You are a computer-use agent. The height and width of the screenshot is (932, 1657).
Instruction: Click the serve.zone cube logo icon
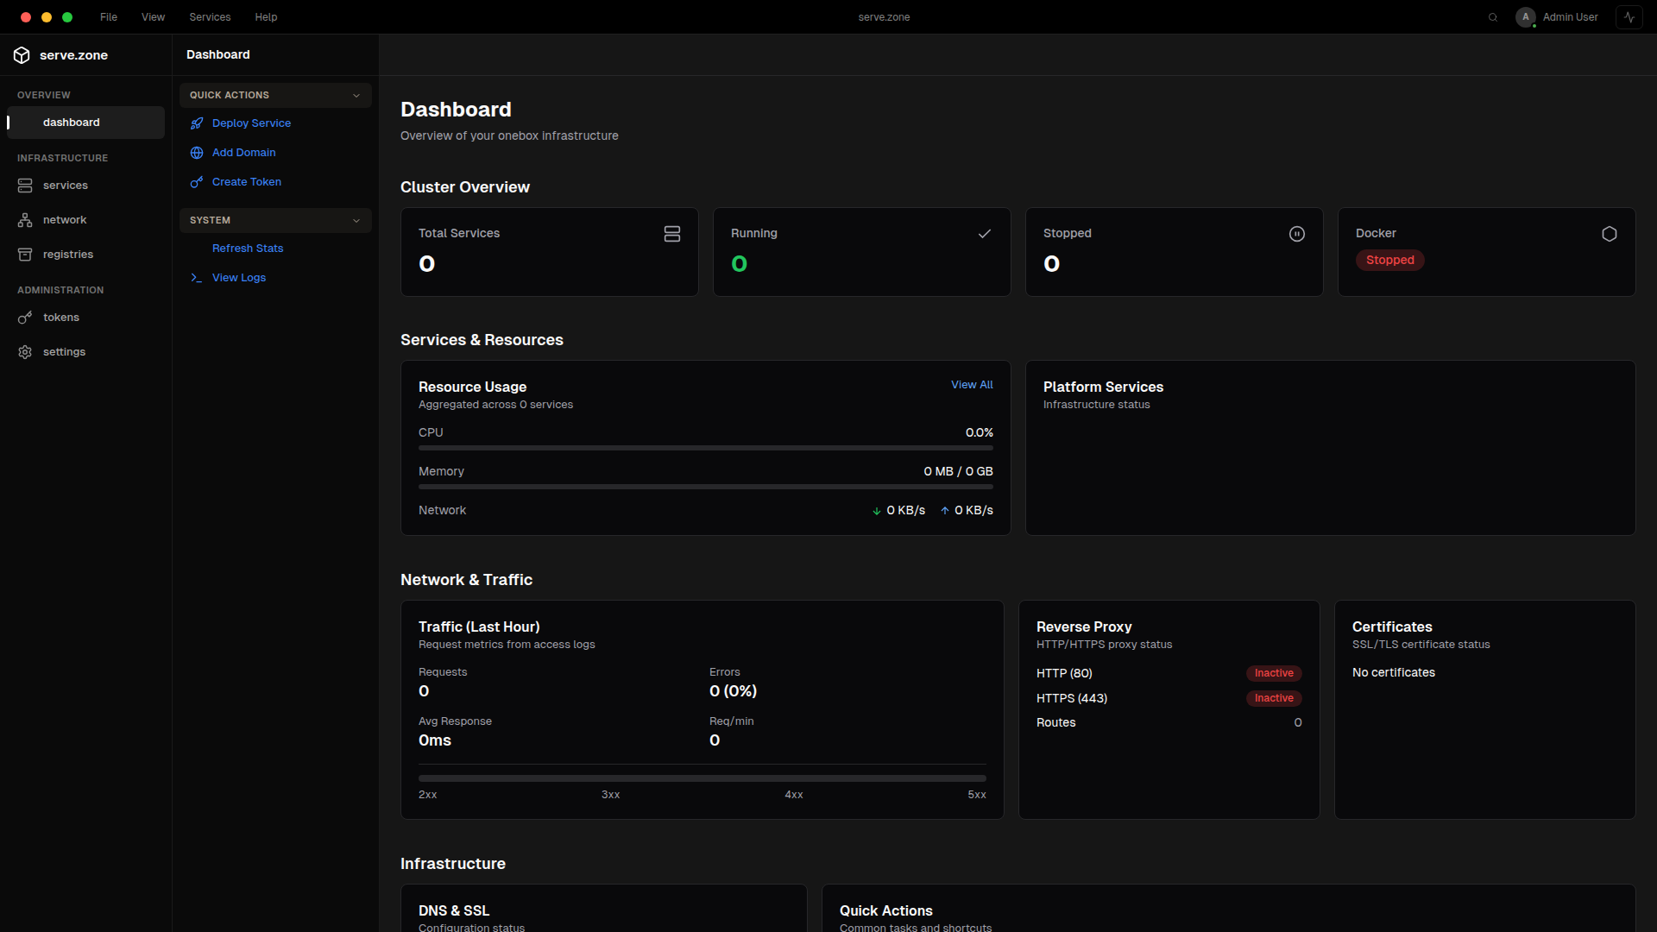click(x=22, y=55)
